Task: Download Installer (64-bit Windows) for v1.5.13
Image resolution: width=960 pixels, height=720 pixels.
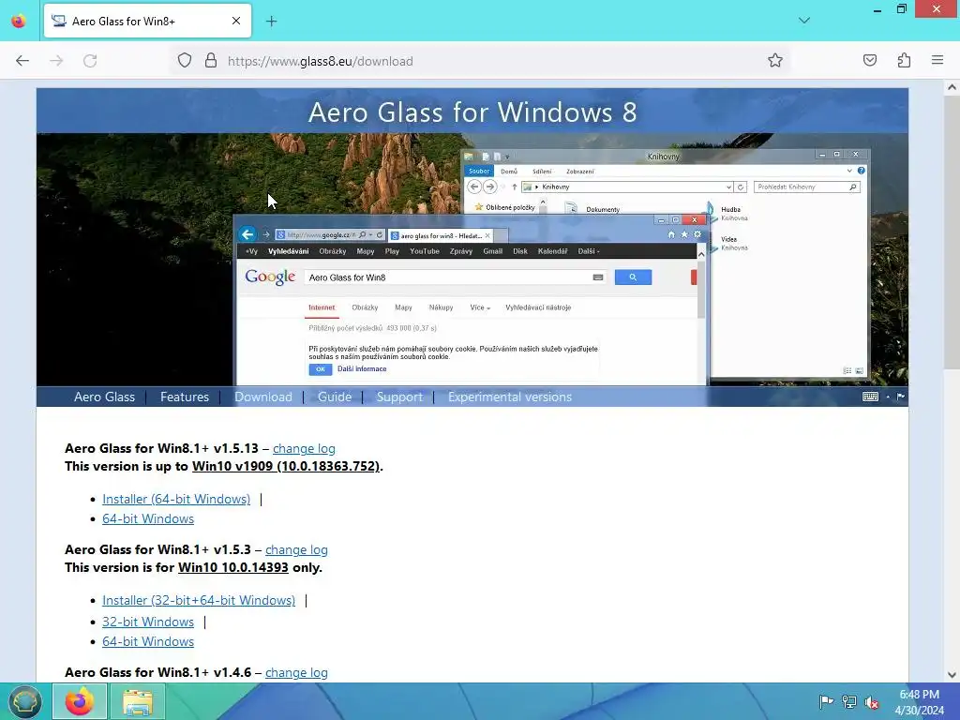Action: click(176, 499)
